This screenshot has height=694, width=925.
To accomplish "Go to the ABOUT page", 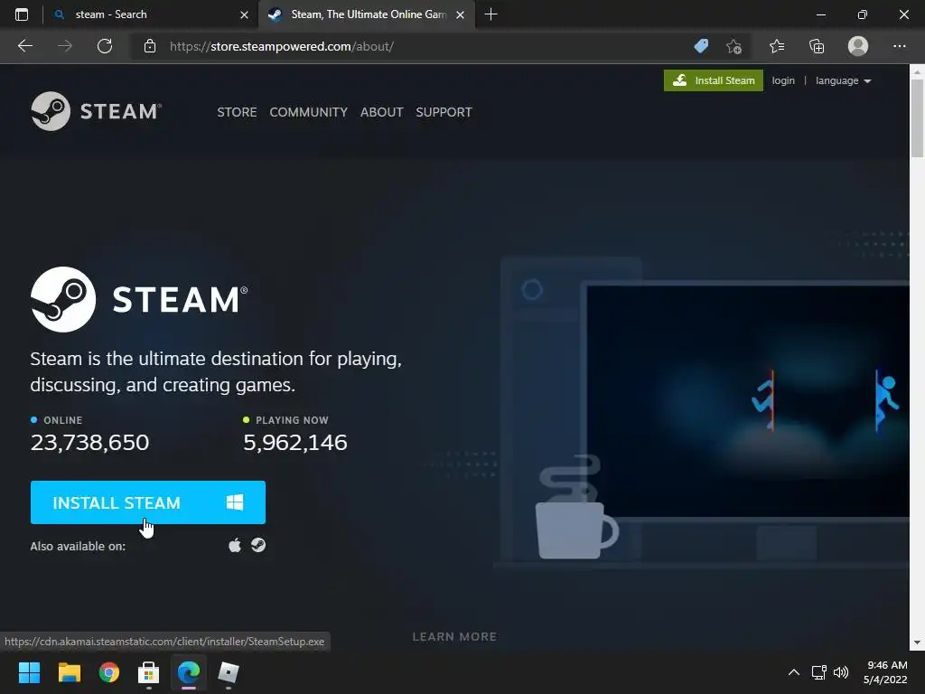I will pos(382,112).
